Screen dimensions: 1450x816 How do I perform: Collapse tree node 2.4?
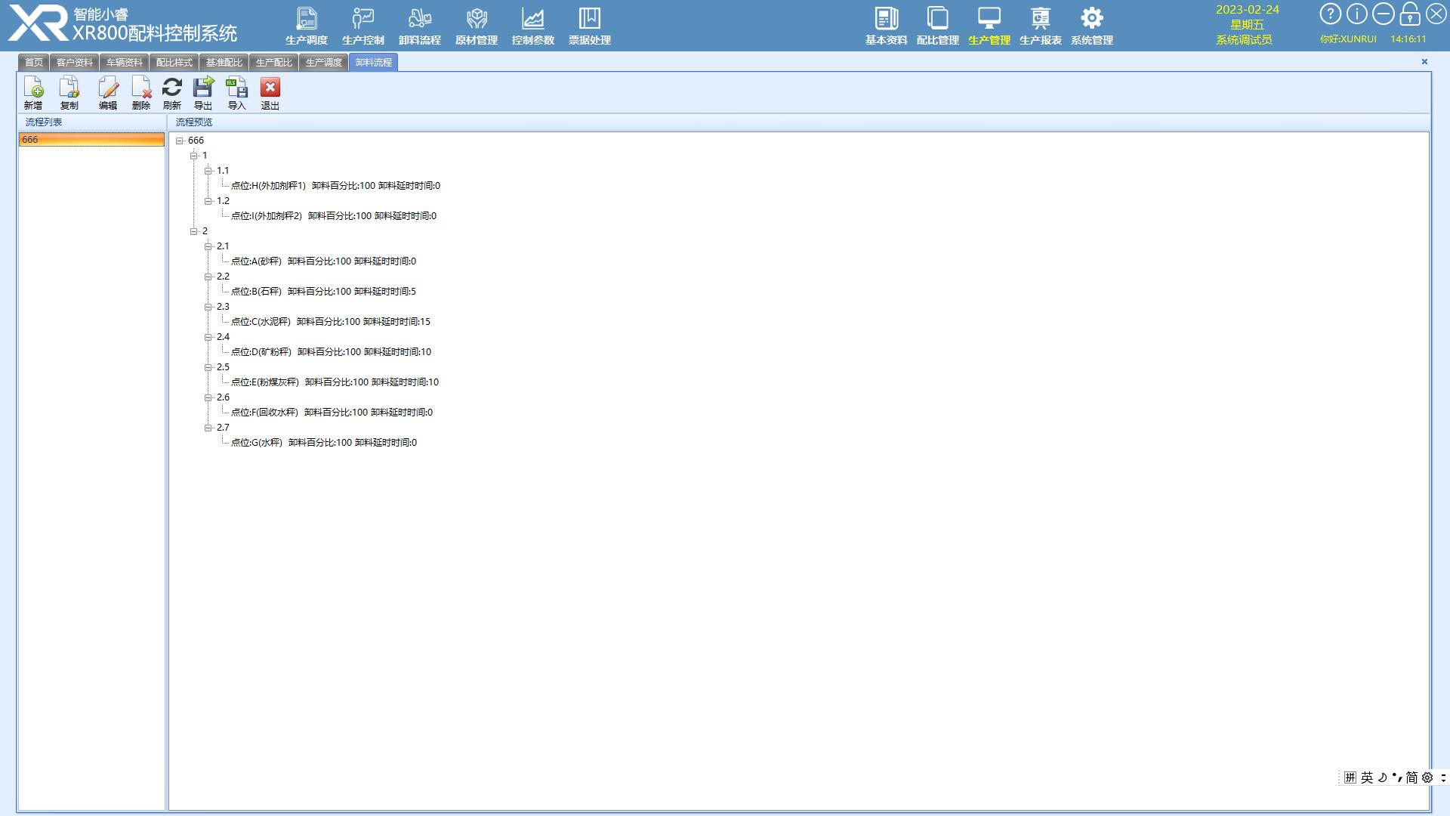tap(208, 337)
